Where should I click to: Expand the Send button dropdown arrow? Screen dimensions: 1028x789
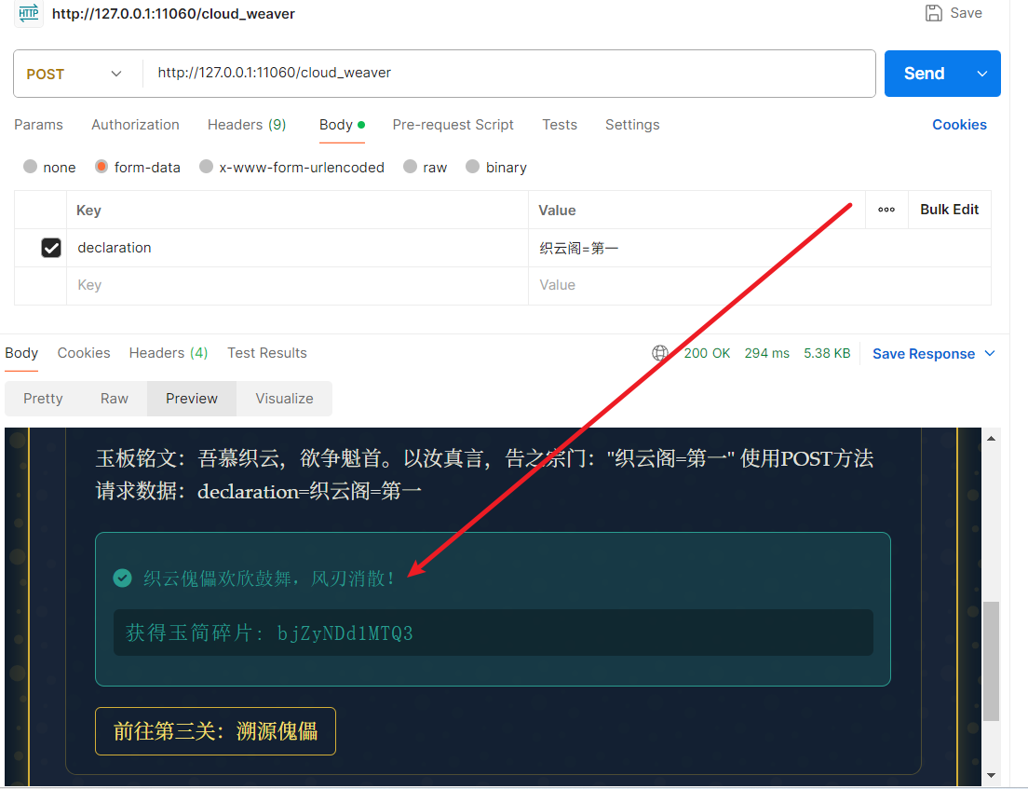tap(982, 75)
